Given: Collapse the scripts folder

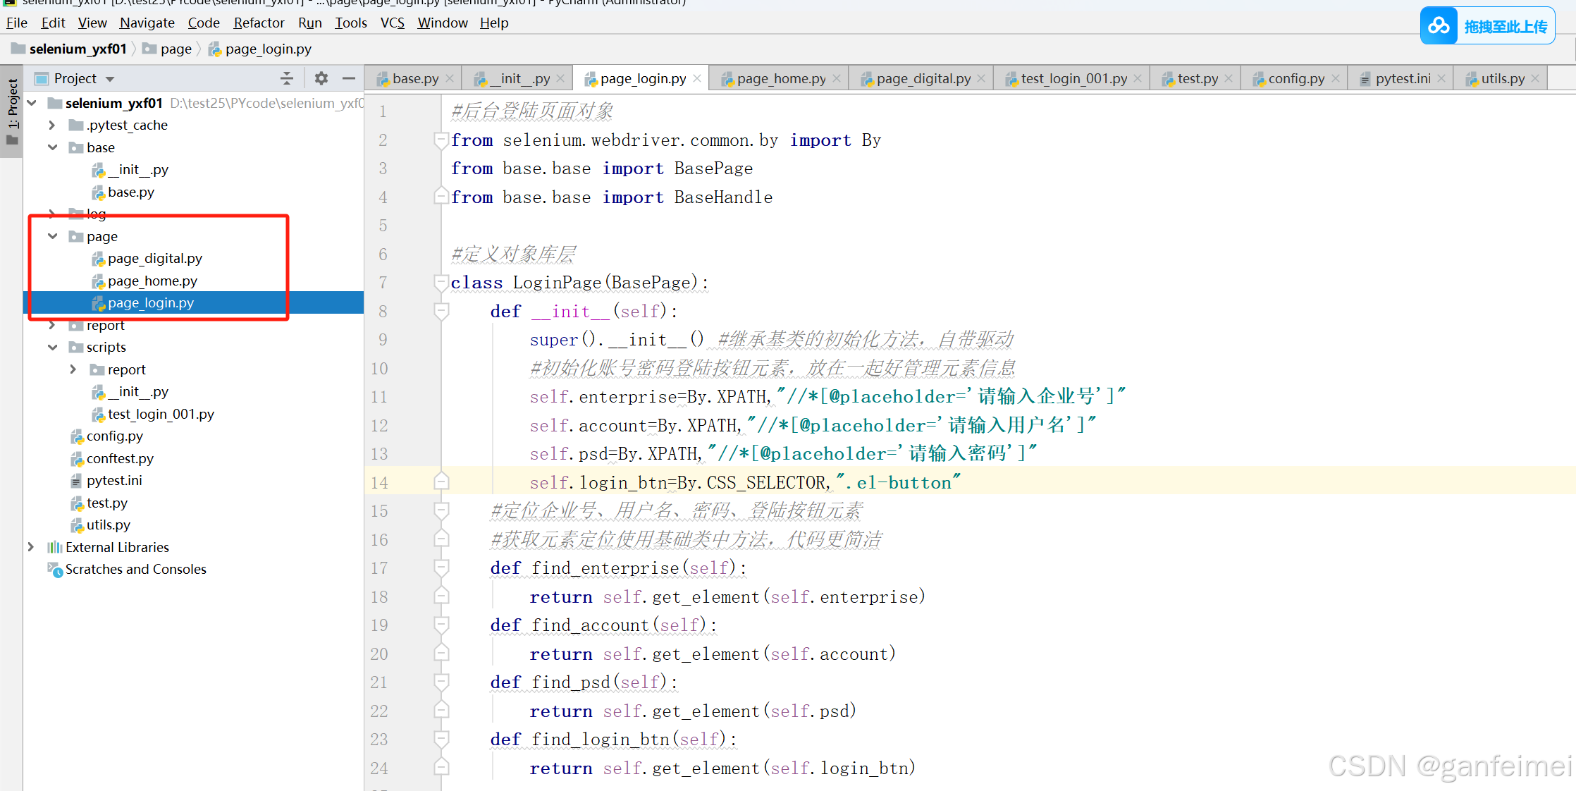Looking at the screenshot, I should tap(52, 347).
